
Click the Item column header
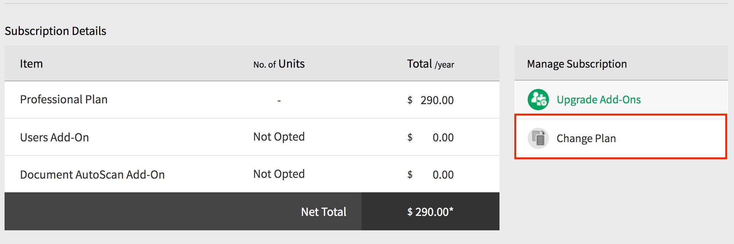click(x=31, y=63)
